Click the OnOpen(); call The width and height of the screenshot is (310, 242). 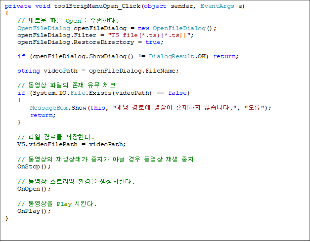pyautogui.click(x=34, y=189)
